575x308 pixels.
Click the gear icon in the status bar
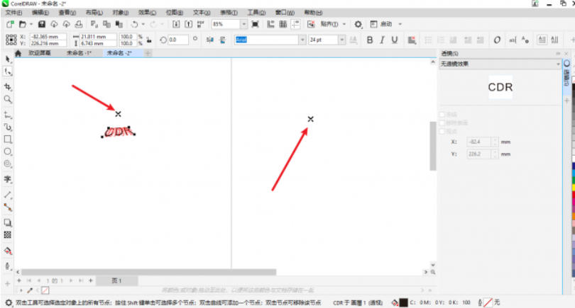click(8, 302)
